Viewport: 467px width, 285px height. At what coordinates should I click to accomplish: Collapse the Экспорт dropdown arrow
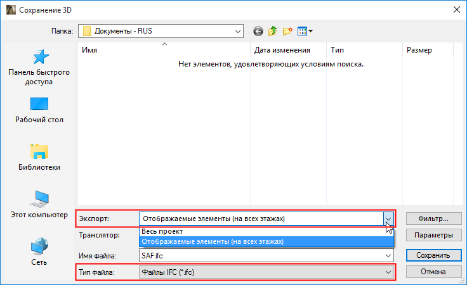[388, 218]
